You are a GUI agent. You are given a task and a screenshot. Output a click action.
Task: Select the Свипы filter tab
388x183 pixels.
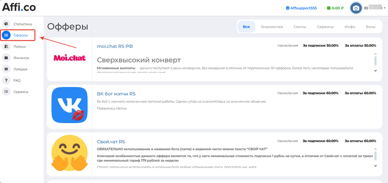coord(300,27)
